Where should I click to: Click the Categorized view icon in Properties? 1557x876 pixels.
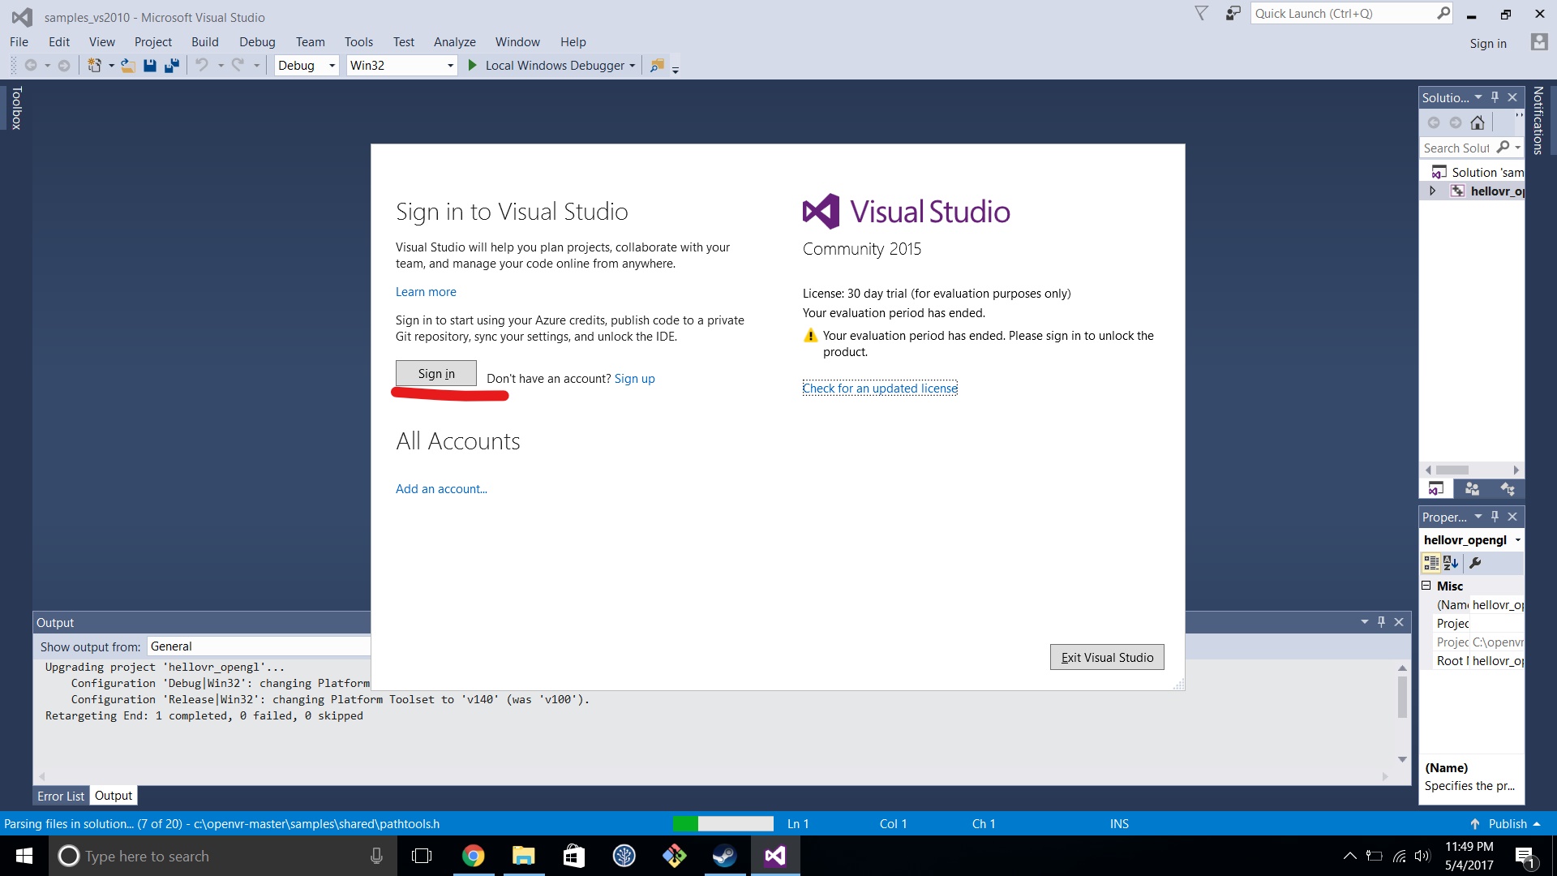tap(1431, 563)
